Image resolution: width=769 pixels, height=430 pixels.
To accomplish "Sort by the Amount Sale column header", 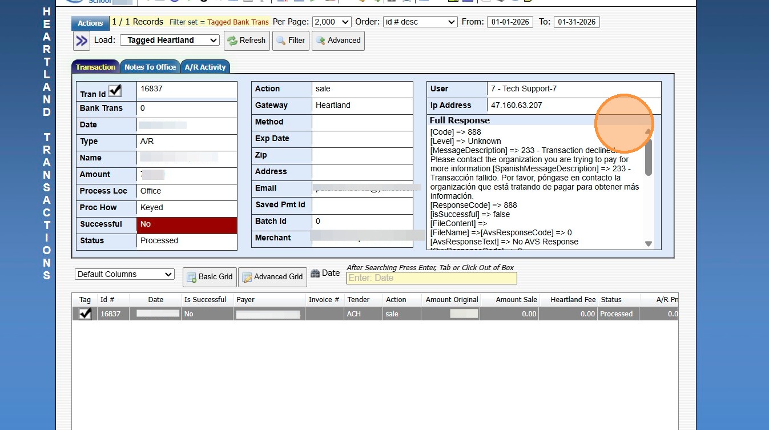I will click(x=510, y=300).
